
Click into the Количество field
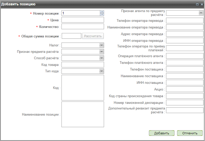(x=83, y=27)
